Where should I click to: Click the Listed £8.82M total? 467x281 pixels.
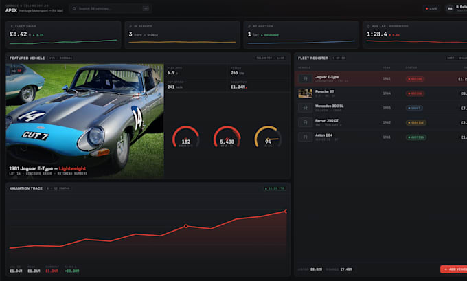coord(310,269)
